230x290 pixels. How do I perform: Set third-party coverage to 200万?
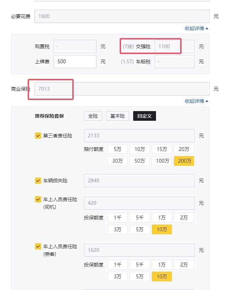(184, 161)
